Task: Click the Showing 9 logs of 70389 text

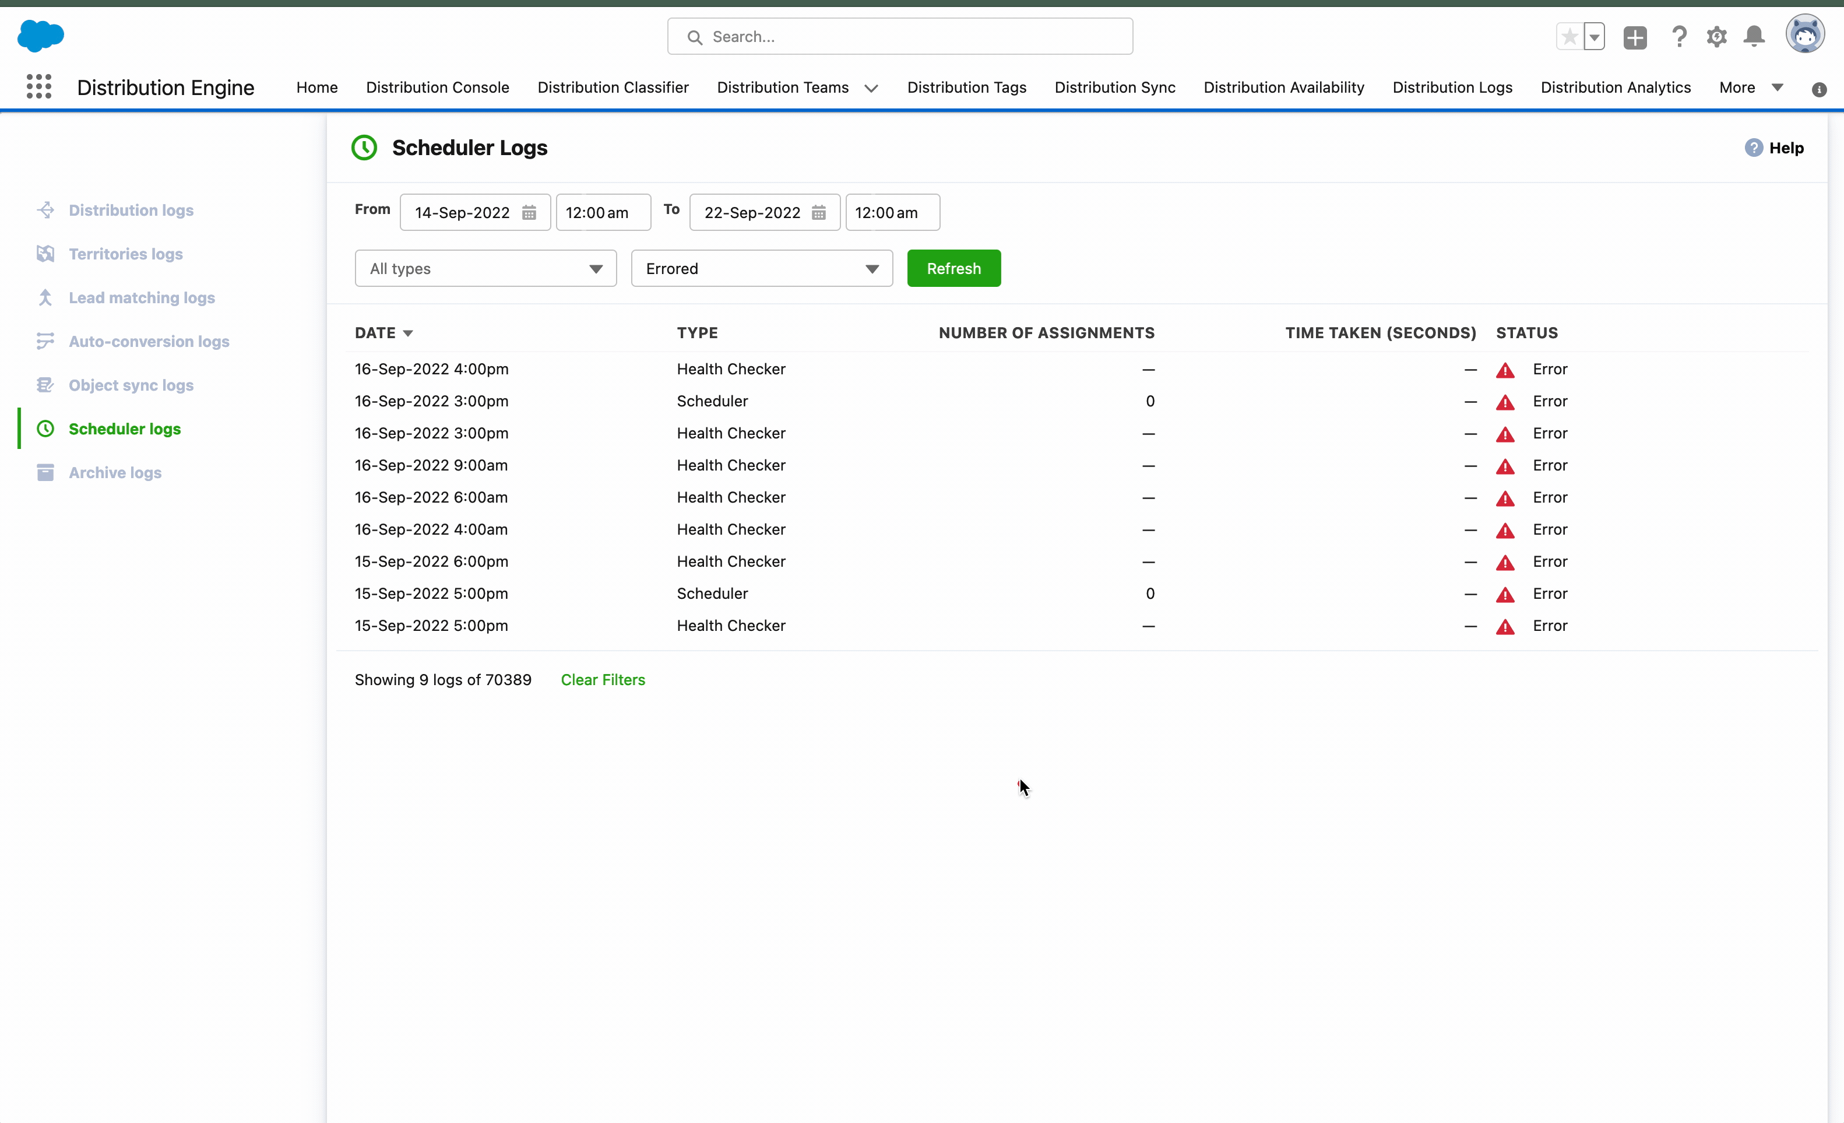Action: (x=443, y=680)
